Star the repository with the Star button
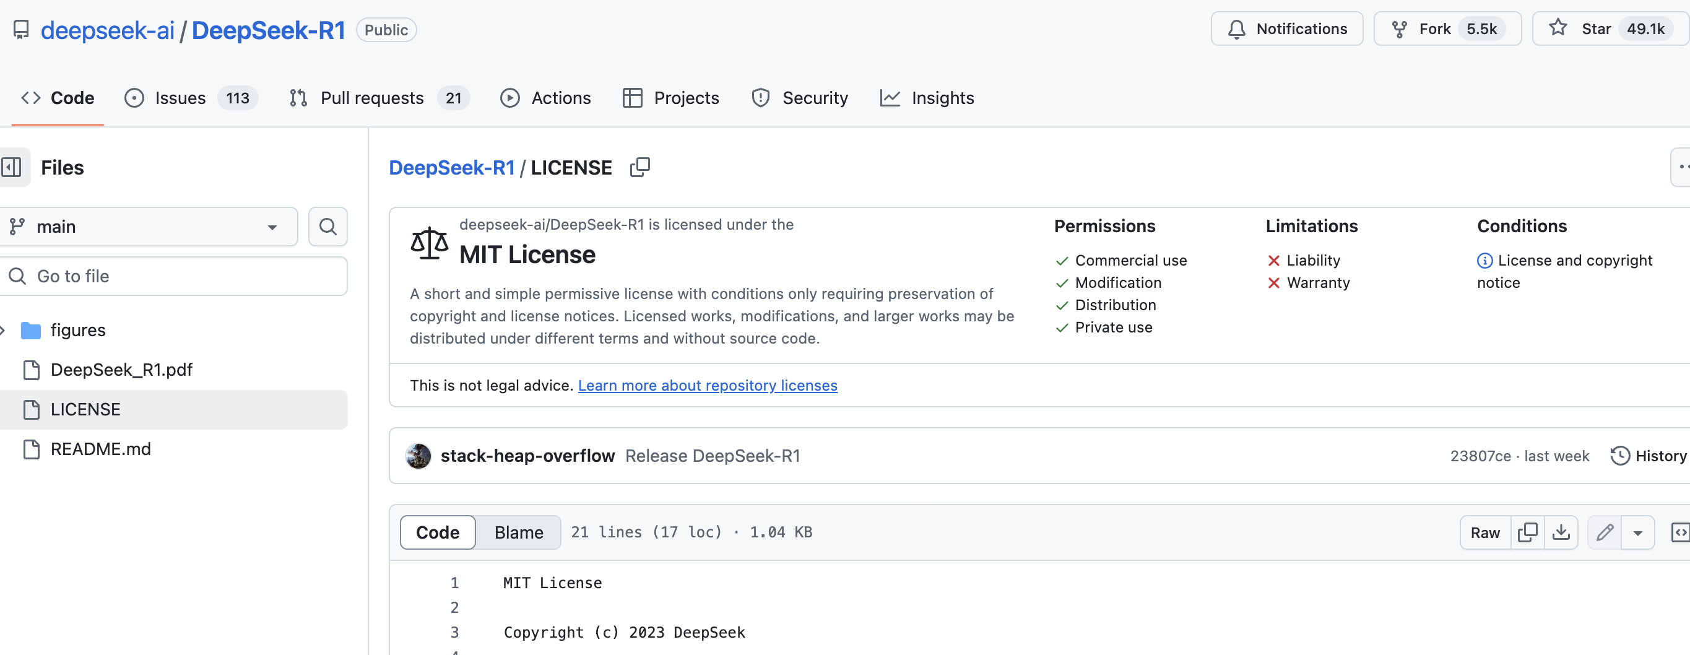The height and width of the screenshot is (655, 1690). (1611, 29)
